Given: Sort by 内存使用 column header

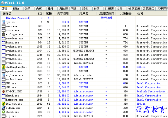Looking at the screenshot, I should [62, 14].
